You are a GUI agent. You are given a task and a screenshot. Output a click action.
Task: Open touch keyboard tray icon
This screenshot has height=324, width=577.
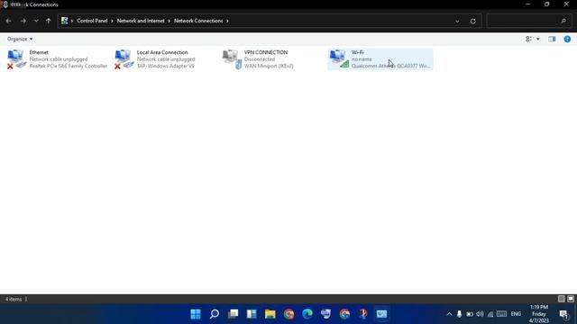[x=501, y=314]
